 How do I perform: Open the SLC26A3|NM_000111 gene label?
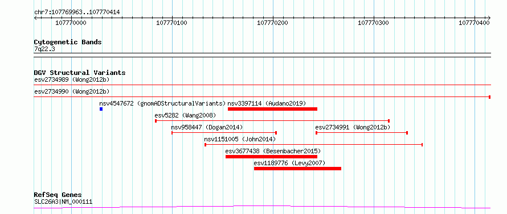click(x=63, y=202)
